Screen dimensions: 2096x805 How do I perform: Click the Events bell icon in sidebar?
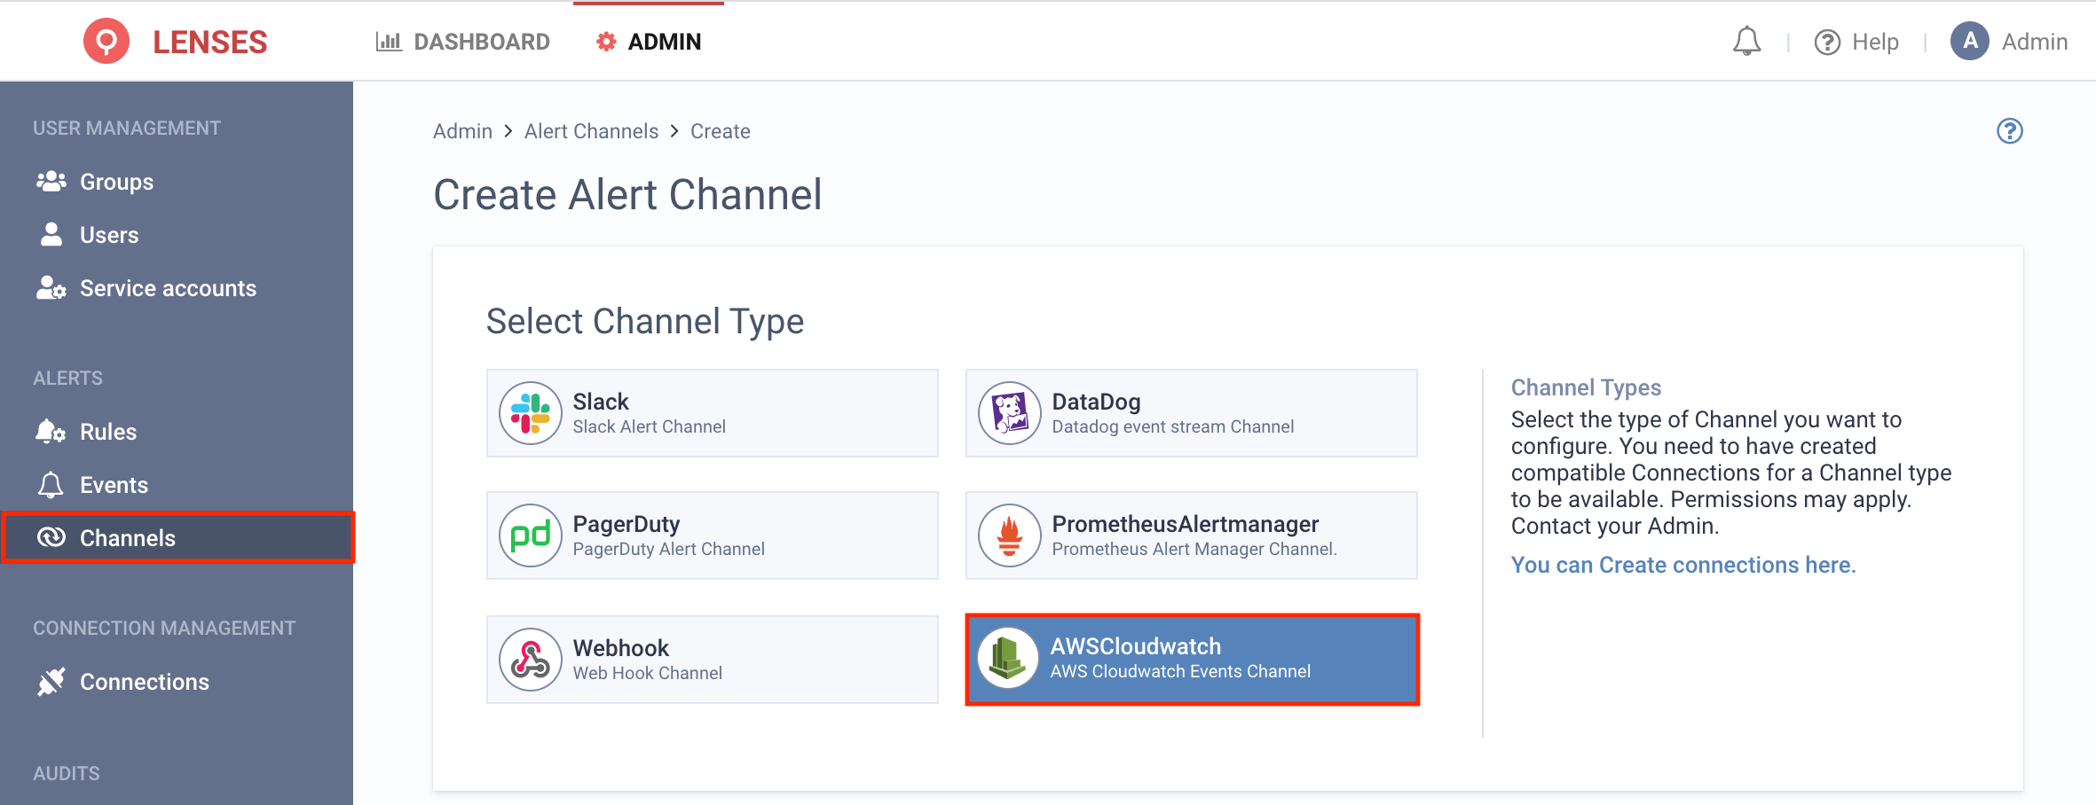[51, 484]
